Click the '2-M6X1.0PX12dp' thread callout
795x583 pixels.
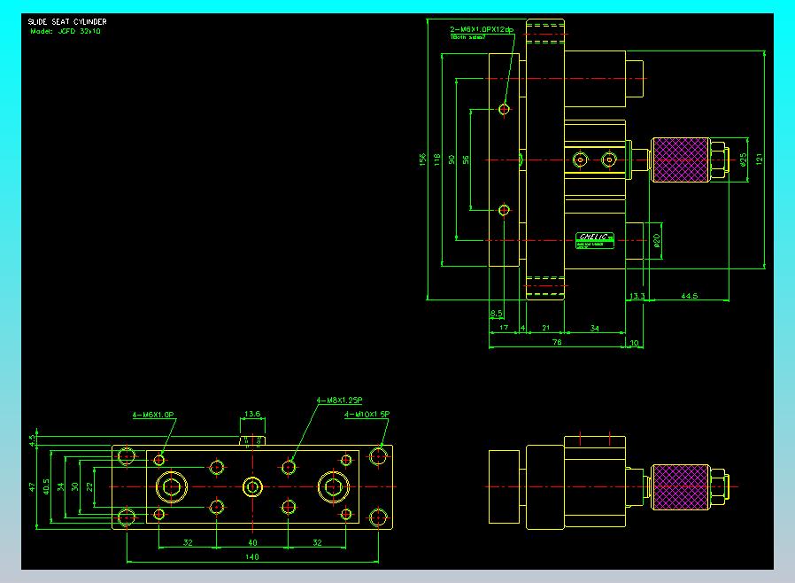(x=482, y=29)
